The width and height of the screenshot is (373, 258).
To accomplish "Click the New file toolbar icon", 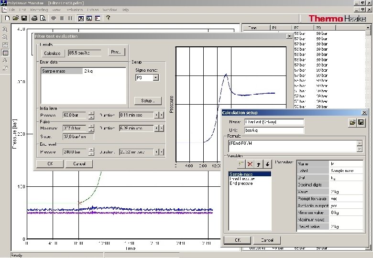I will coord(7,19).
